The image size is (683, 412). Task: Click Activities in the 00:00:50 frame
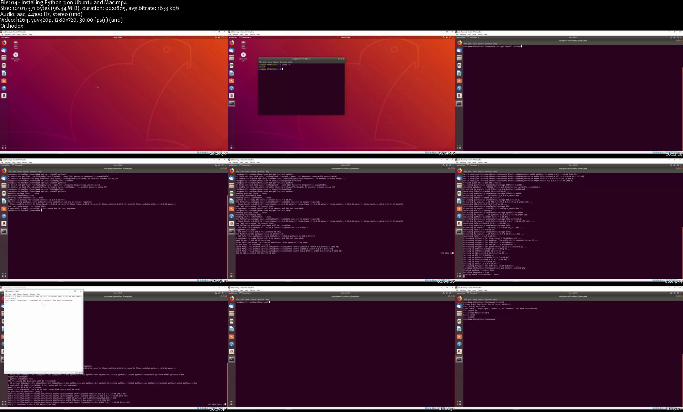click(x=5, y=37)
